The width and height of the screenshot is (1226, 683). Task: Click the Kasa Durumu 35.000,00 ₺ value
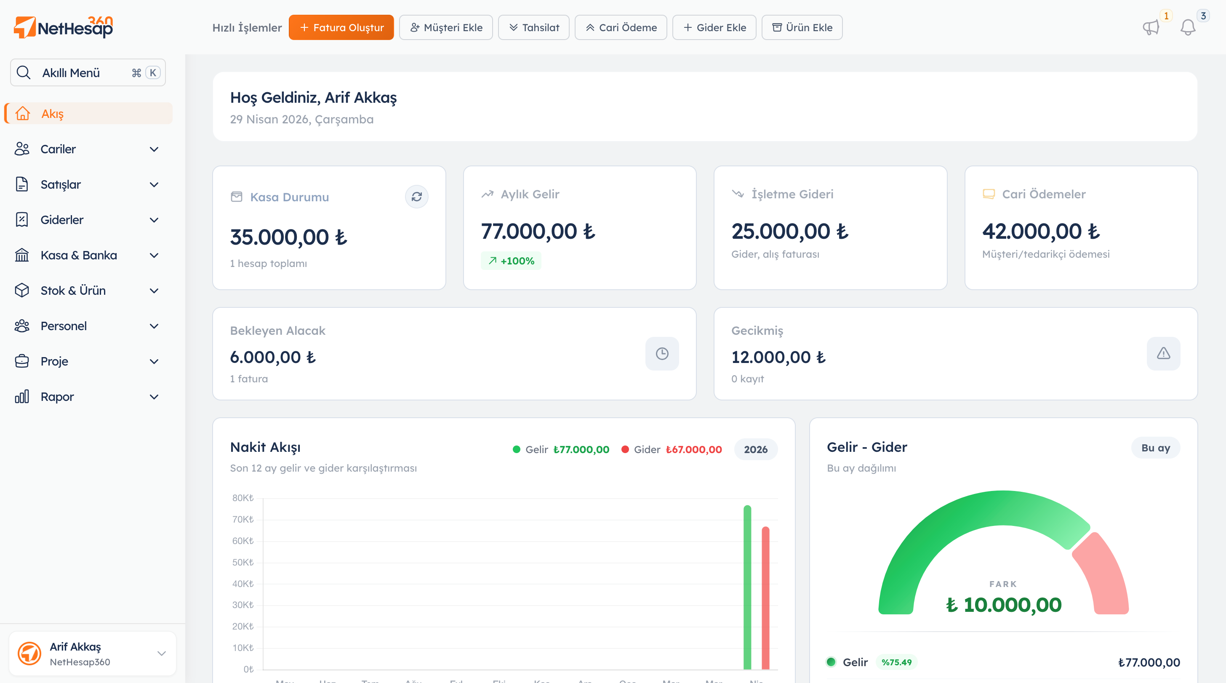pyautogui.click(x=289, y=237)
